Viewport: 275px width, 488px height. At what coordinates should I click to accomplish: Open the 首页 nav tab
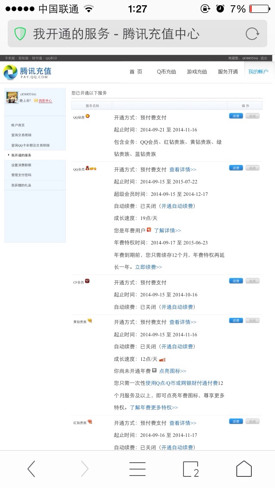[x=136, y=72]
